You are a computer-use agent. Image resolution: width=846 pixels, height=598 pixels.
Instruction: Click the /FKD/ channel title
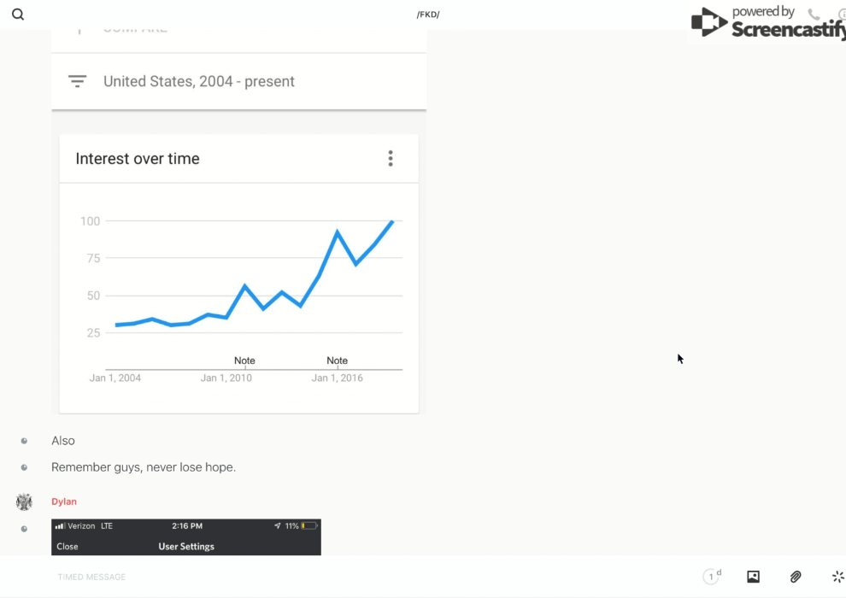tap(428, 15)
